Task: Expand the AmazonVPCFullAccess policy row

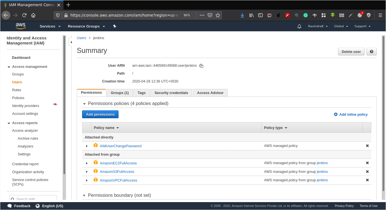Action: 87,180
